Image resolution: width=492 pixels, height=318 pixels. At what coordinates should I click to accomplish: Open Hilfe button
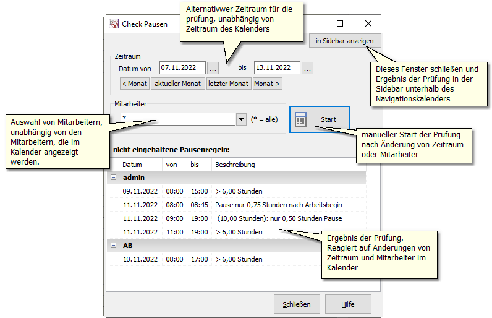[x=348, y=304]
